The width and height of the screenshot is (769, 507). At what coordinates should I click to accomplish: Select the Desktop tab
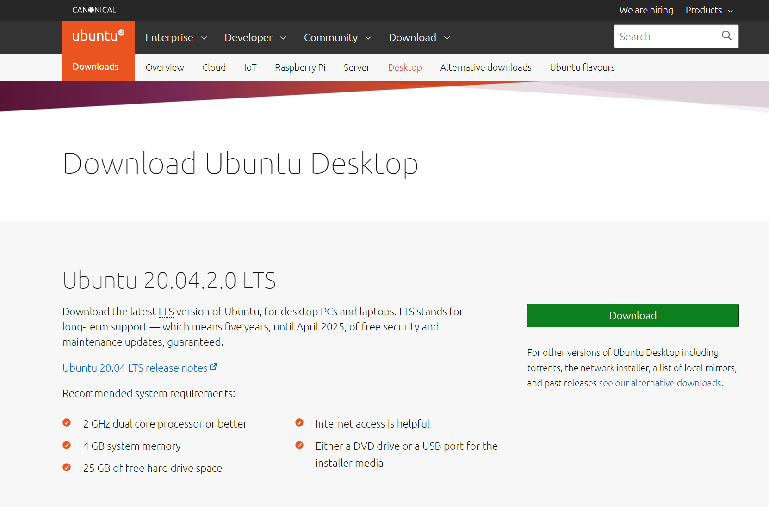point(405,67)
